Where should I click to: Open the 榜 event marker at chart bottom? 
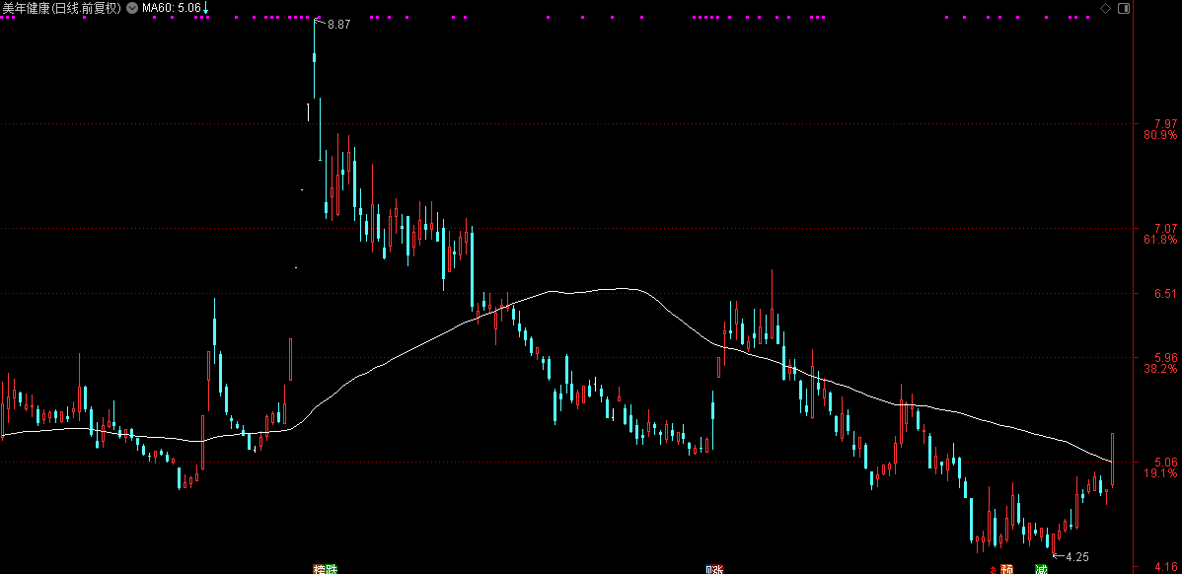pos(319,569)
